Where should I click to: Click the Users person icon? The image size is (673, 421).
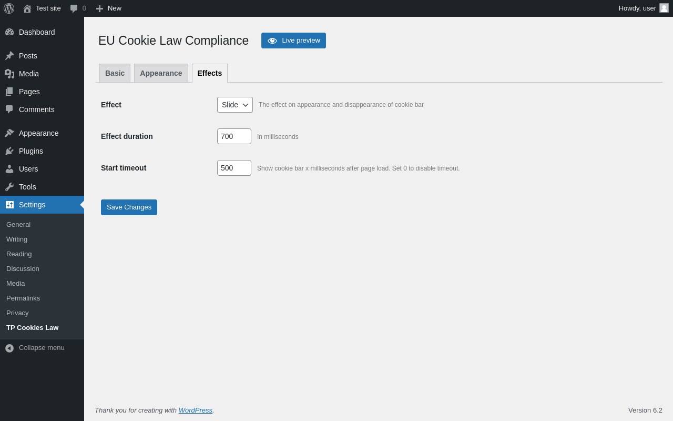pos(9,169)
